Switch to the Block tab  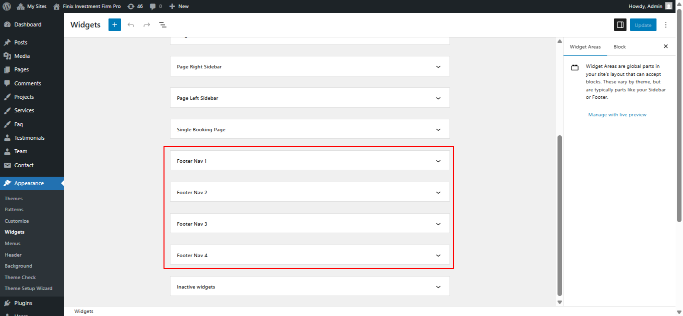pos(619,46)
